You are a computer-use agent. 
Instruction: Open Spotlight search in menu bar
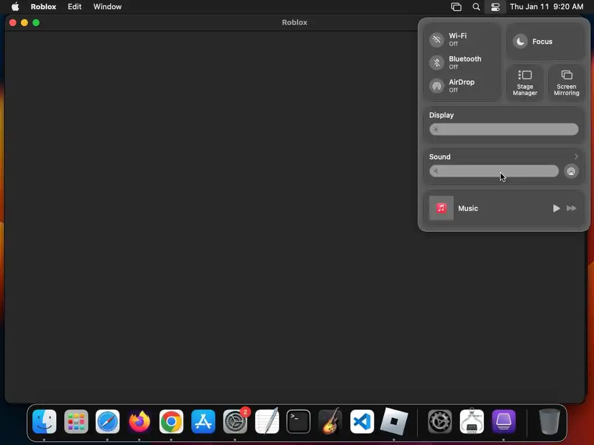[476, 7]
